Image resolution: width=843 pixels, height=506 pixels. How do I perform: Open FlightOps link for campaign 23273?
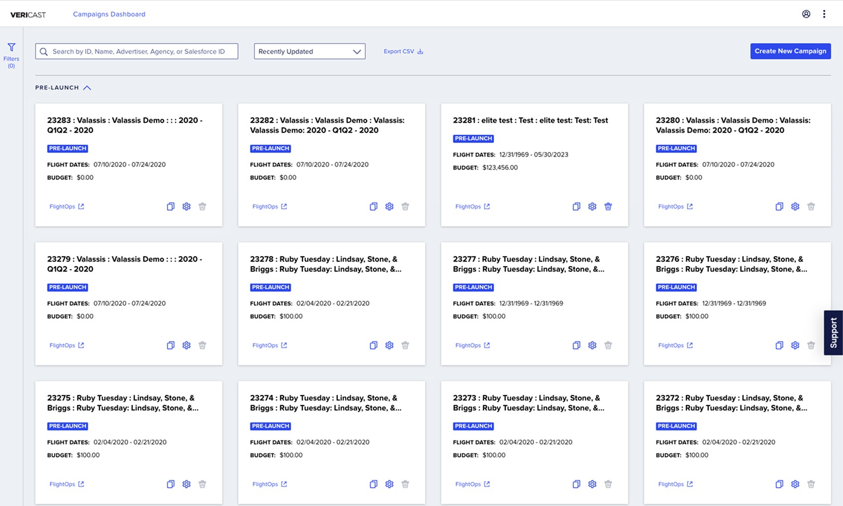(x=472, y=484)
